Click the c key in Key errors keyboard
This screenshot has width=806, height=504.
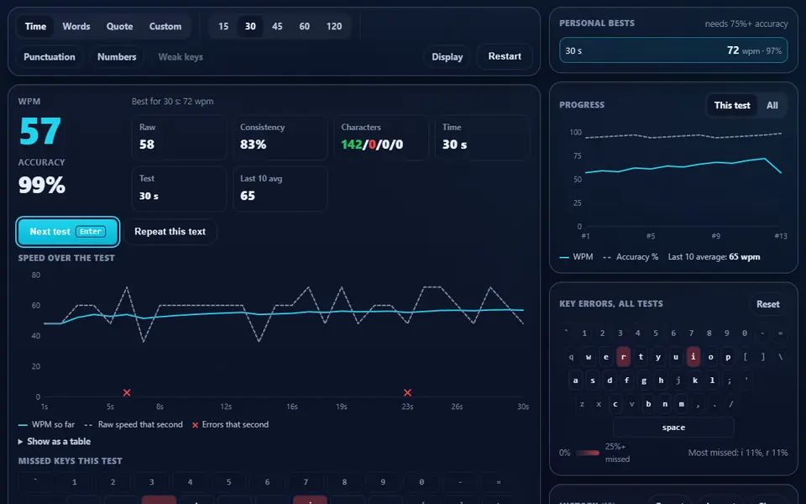click(x=615, y=404)
